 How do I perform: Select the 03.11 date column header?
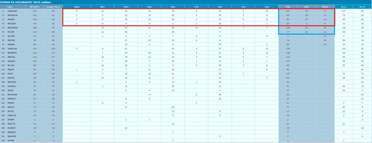click(344, 6)
